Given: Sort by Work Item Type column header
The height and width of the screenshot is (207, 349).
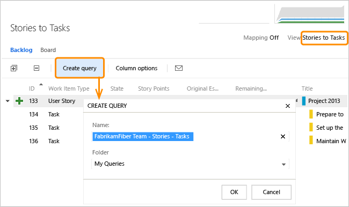Looking at the screenshot, I should tap(69, 88).
